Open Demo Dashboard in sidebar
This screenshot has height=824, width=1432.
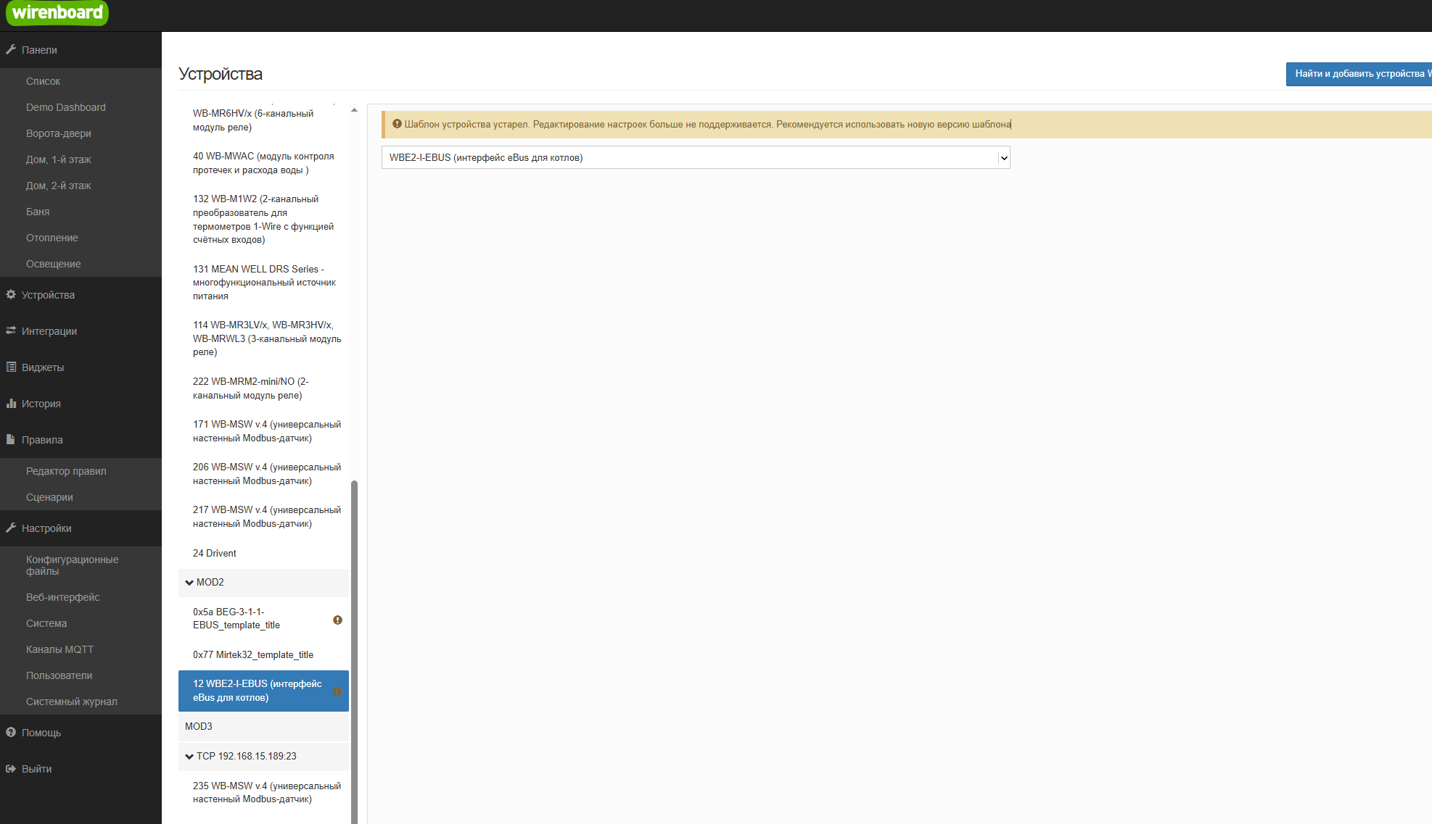(66, 107)
